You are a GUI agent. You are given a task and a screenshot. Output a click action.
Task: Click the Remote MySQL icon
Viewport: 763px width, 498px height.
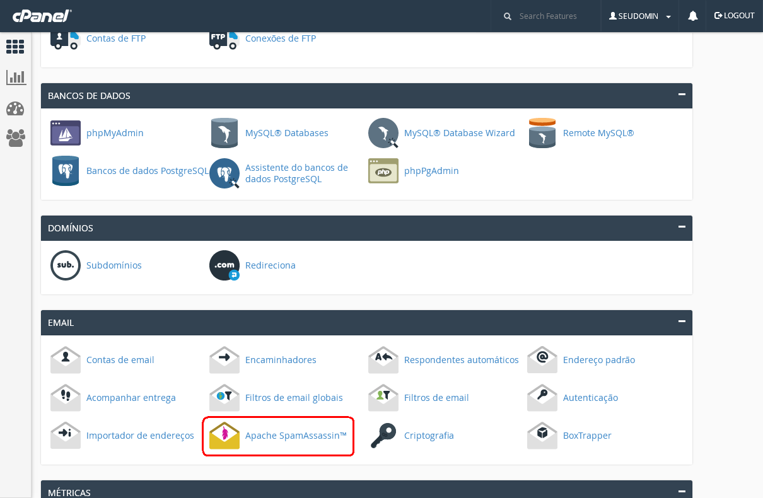coord(542,133)
